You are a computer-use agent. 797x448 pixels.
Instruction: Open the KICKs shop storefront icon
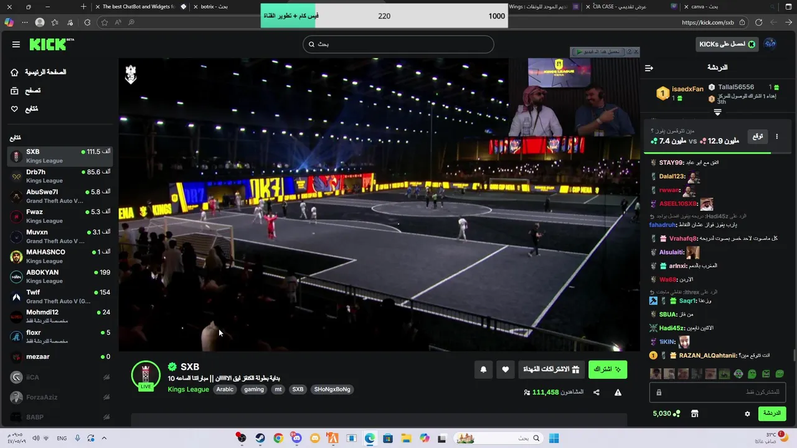(695, 414)
